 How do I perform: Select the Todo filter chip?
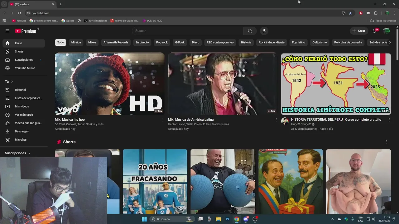click(x=60, y=42)
